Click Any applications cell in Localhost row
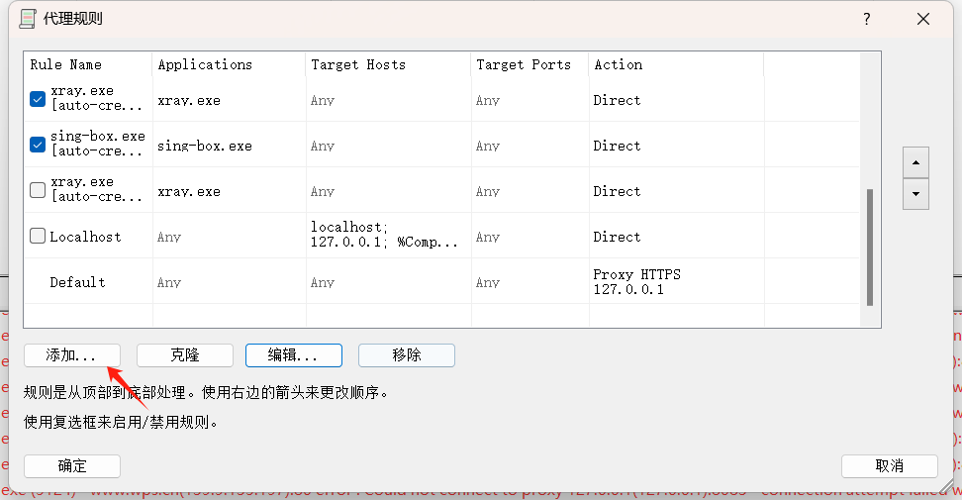Image resolution: width=962 pixels, height=500 pixels. 168,237
